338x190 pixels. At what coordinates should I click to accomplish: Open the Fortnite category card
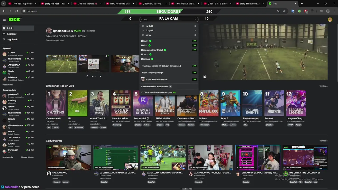coord(274,103)
